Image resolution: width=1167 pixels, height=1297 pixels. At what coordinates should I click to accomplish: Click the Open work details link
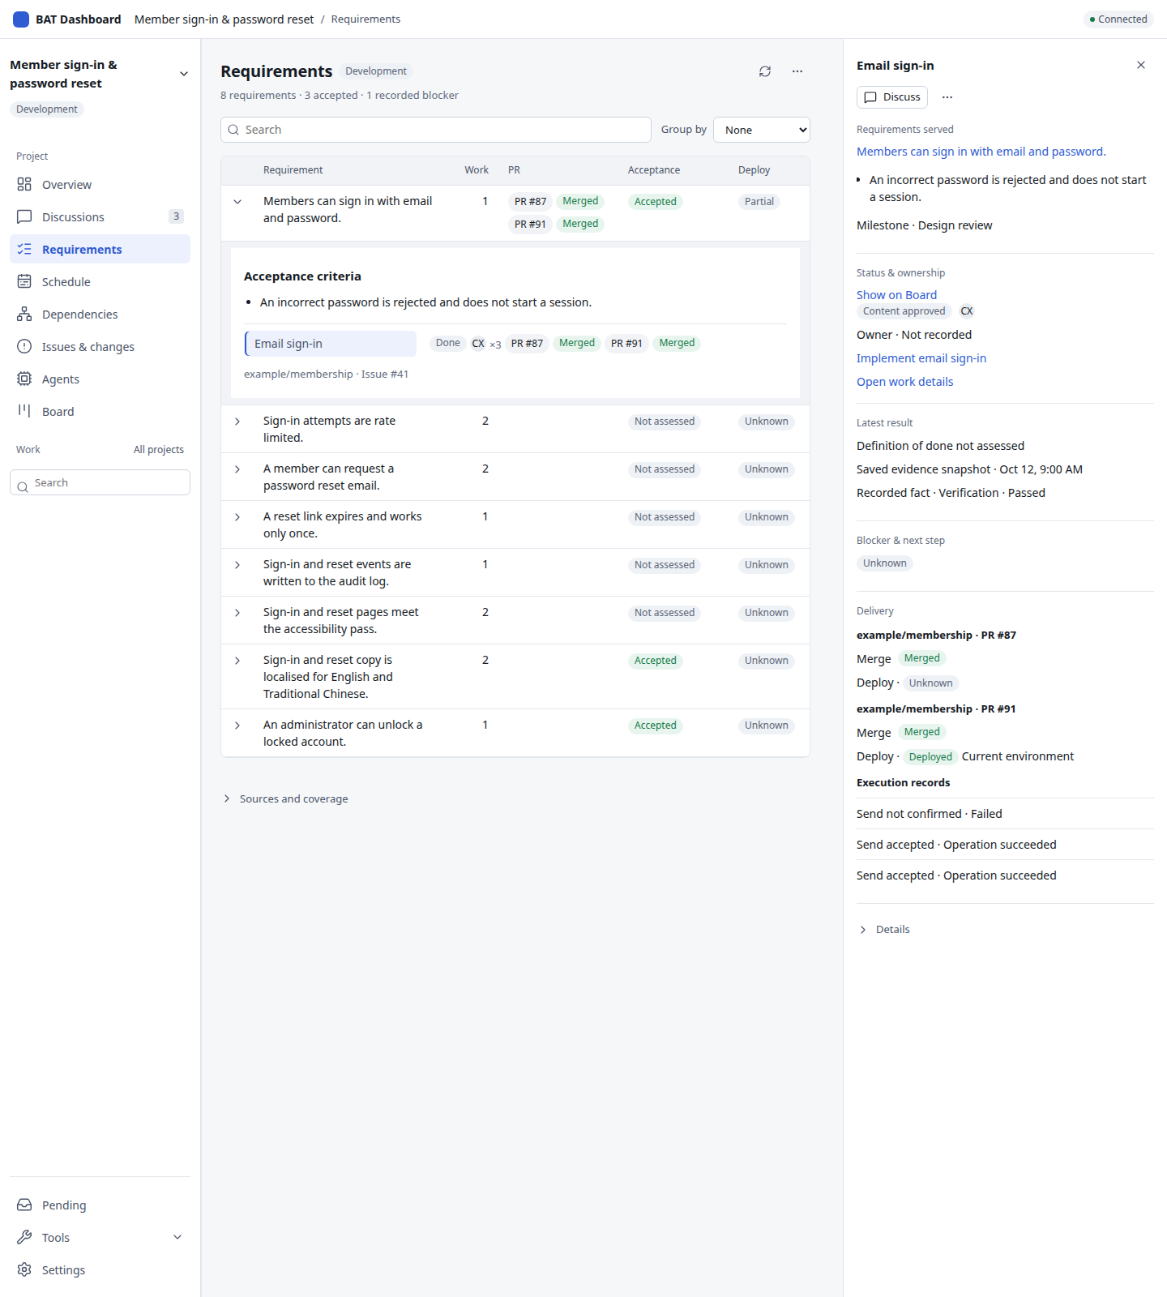point(904,382)
